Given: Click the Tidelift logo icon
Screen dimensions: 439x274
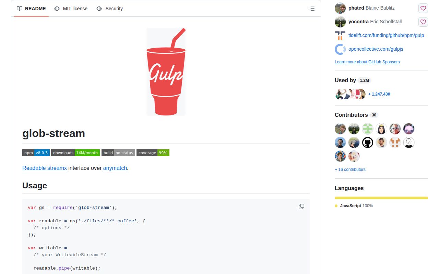Looking at the screenshot, I should (x=340, y=35).
